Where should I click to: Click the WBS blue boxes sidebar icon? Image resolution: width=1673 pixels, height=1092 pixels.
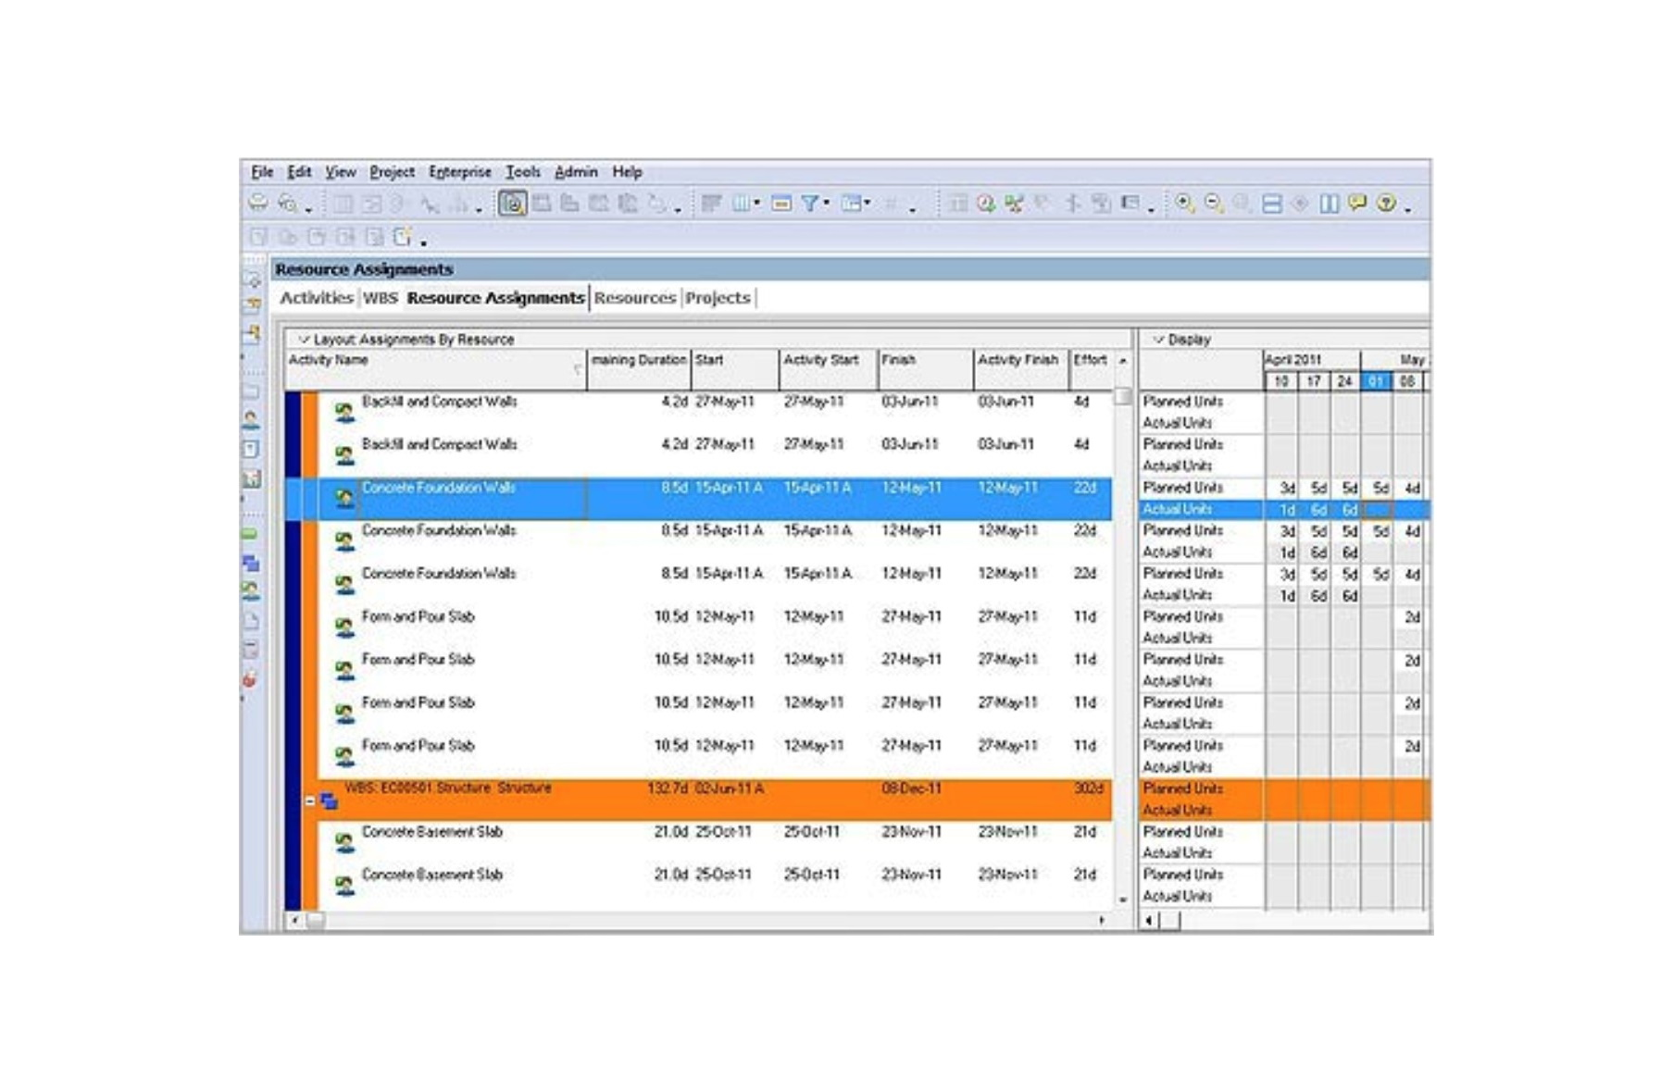251,563
